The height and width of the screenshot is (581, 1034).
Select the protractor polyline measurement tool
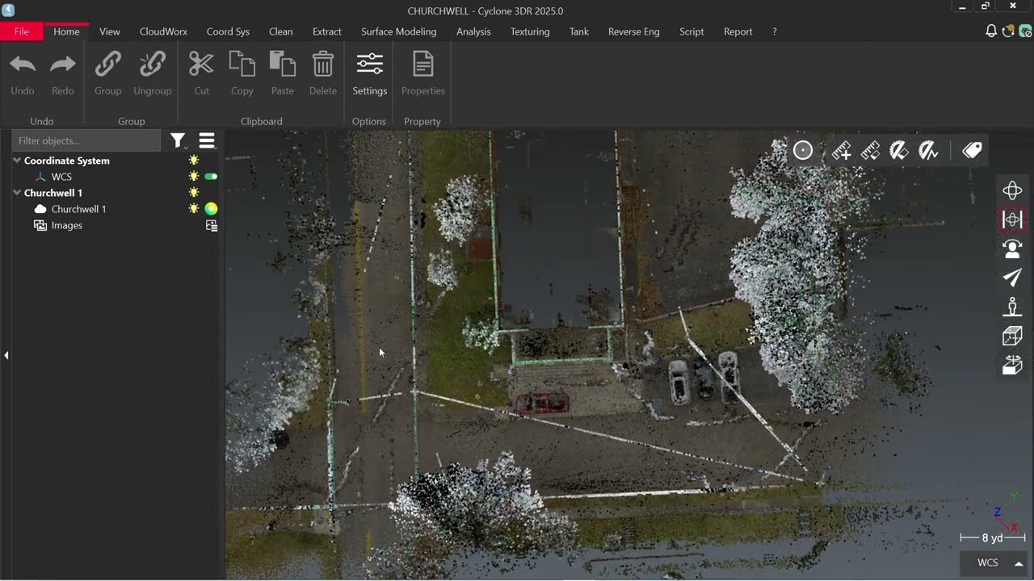(x=928, y=150)
